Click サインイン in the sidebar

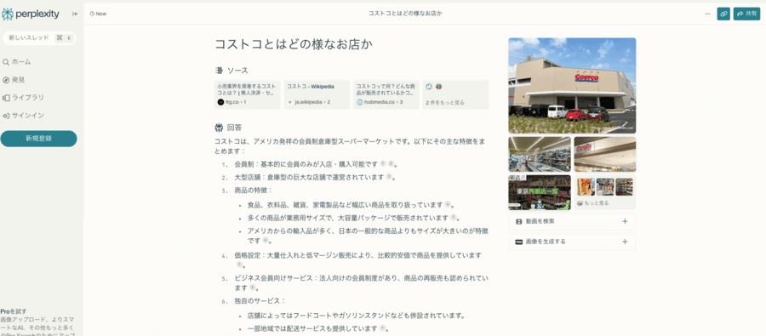(23, 116)
